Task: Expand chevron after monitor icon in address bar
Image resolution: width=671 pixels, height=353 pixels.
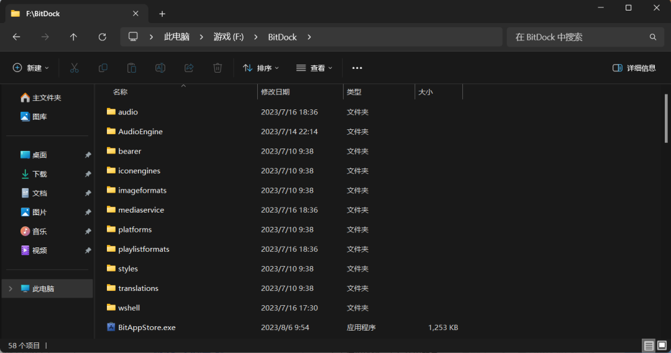Action: [x=151, y=37]
